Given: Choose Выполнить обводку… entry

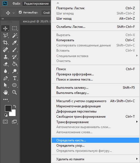Looking at the screenshot, I should coord(95,93).
